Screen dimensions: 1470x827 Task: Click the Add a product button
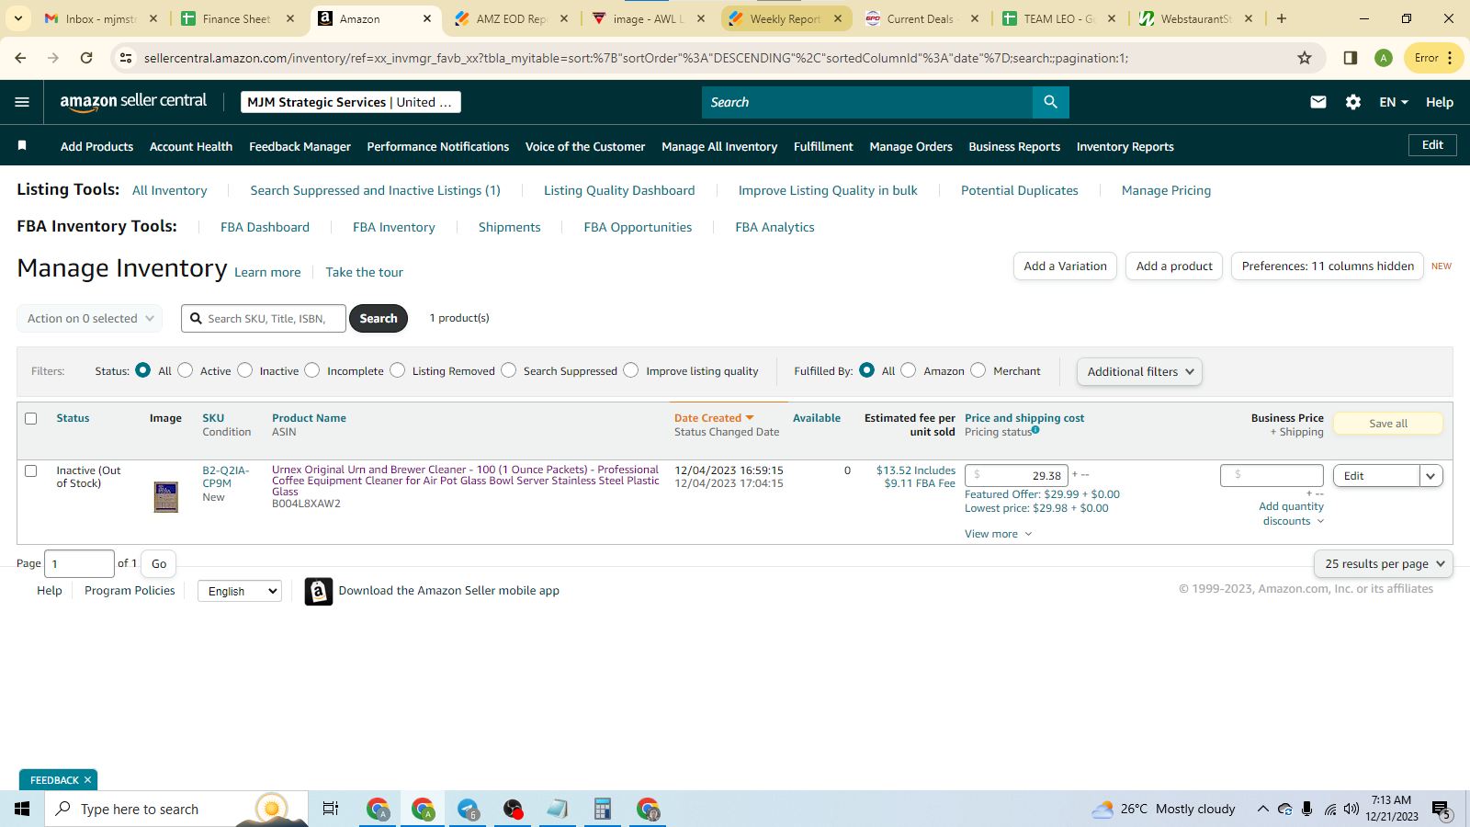click(x=1174, y=266)
